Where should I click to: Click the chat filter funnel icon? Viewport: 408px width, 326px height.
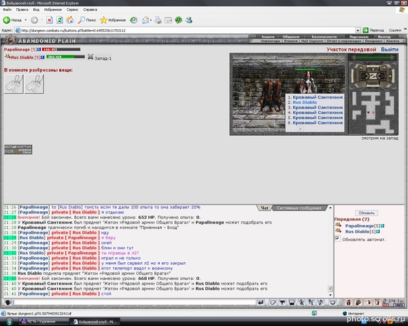[x=282, y=302]
